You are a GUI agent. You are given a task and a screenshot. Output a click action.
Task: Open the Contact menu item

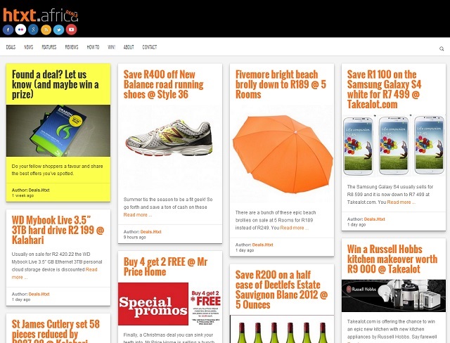point(150,47)
